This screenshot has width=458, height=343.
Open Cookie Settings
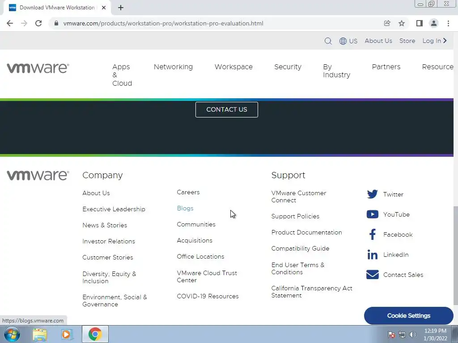pyautogui.click(x=409, y=316)
